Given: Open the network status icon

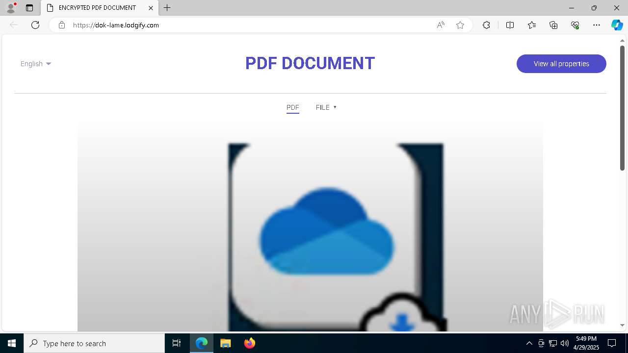Looking at the screenshot, I should 553,343.
